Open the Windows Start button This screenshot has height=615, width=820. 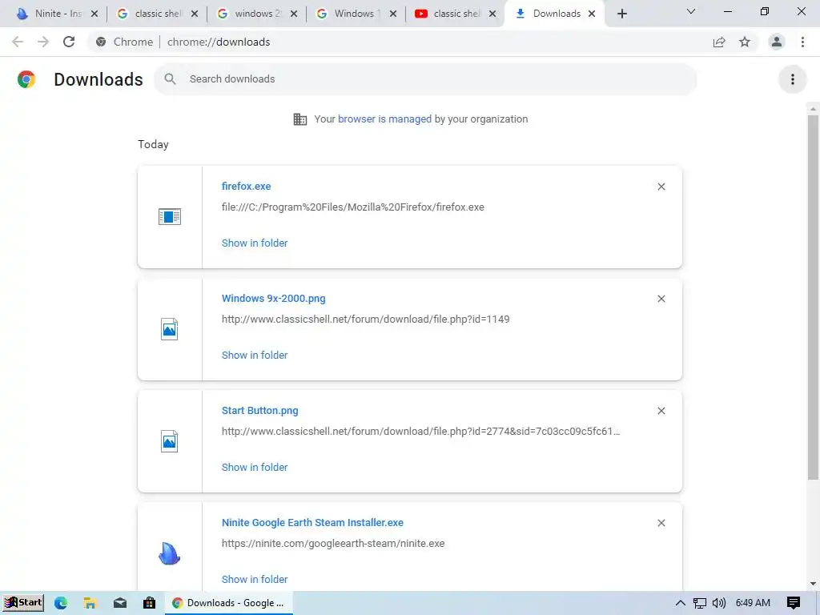click(x=23, y=602)
